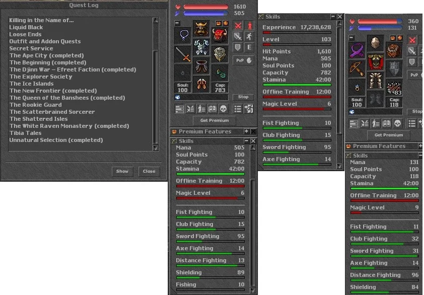Toggle stand while fighting red figure
This screenshot has height=295, width=424.
click(249, 26)
